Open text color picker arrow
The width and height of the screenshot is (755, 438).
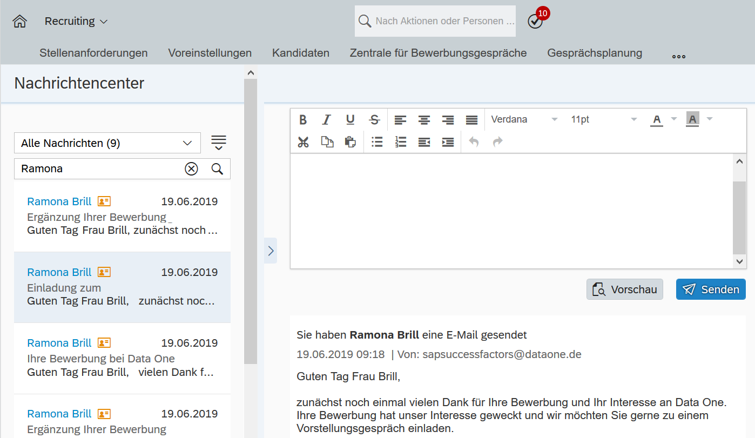[x=673, y=119]
